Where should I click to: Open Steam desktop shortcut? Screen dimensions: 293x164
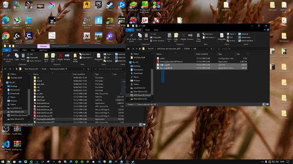coord(110,6)
